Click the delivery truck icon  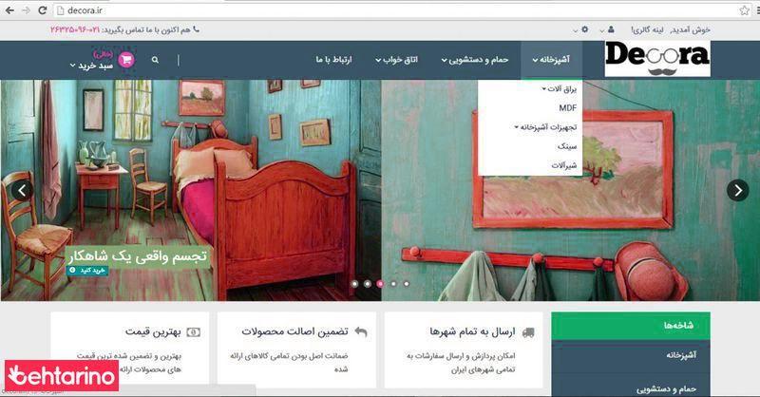[528, 332]
